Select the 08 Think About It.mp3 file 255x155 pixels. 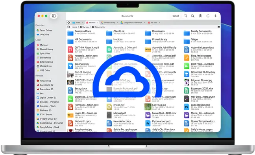(83, 49)
